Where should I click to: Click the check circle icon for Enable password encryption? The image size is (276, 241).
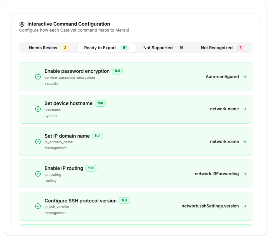[x=38, y=77]
